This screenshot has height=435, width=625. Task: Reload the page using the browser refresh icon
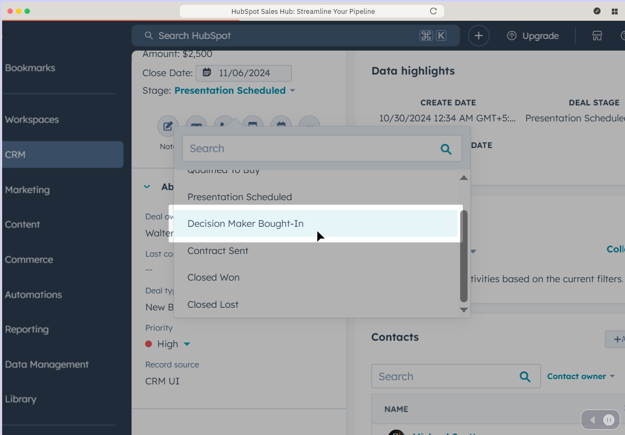[x=434, y=11]
